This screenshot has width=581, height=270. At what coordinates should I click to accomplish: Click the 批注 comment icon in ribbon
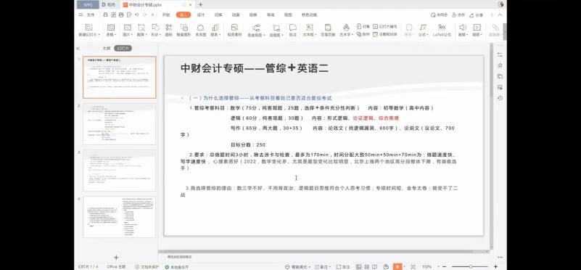click(x=293, y=30)
